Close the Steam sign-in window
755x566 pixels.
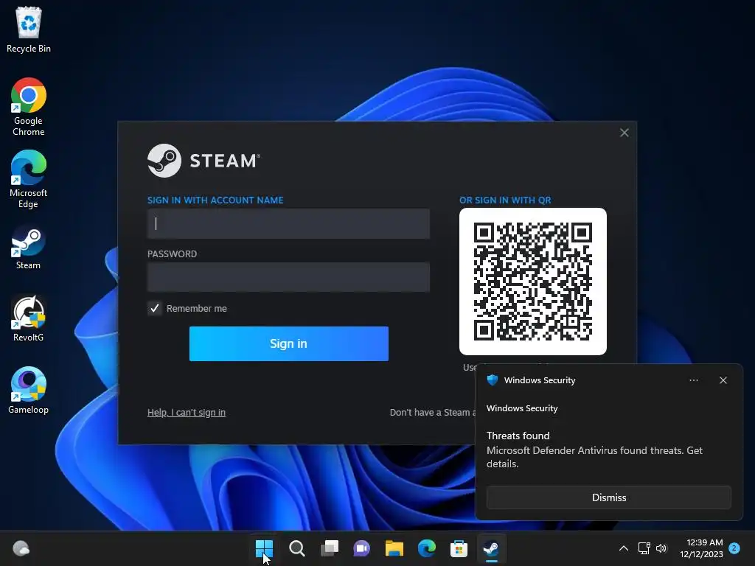pos(624,133)
